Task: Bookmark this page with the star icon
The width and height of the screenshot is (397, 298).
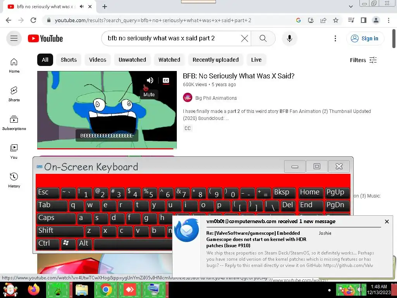Action: [x=336, y=20]
